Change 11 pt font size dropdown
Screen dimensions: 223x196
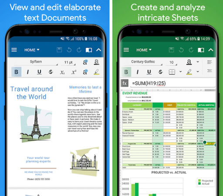click(68, 62)
